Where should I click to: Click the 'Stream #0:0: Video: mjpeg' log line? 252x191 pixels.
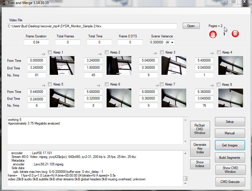(74, 157)
